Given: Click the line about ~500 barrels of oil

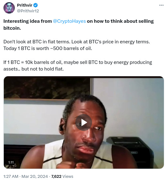Looking at the screenshot, I should click(48, 48).
